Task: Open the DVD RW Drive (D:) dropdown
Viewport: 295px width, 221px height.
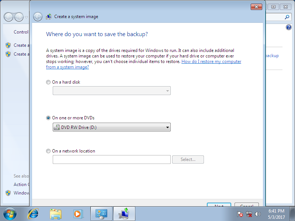Action: 112,127
